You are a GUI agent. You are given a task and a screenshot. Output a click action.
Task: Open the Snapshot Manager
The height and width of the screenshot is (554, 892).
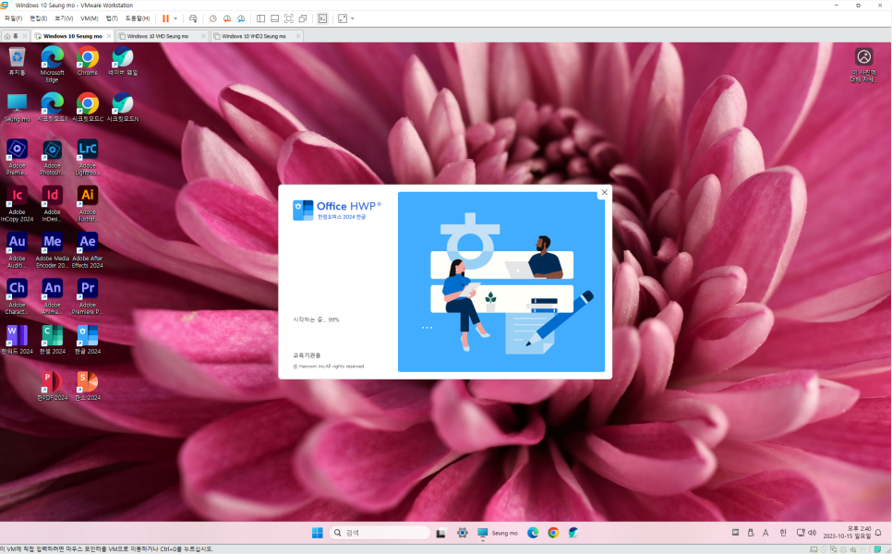pyautogui.click(x=241, y=18)
